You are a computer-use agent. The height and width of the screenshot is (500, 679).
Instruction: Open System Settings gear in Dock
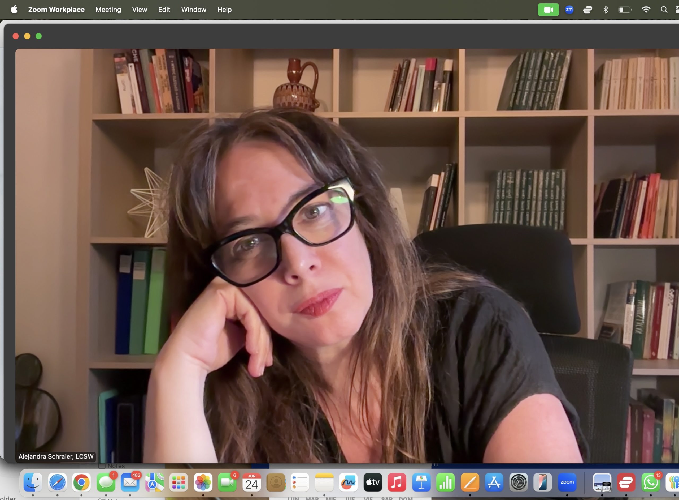pyautogui.click(x=519, y=482)
